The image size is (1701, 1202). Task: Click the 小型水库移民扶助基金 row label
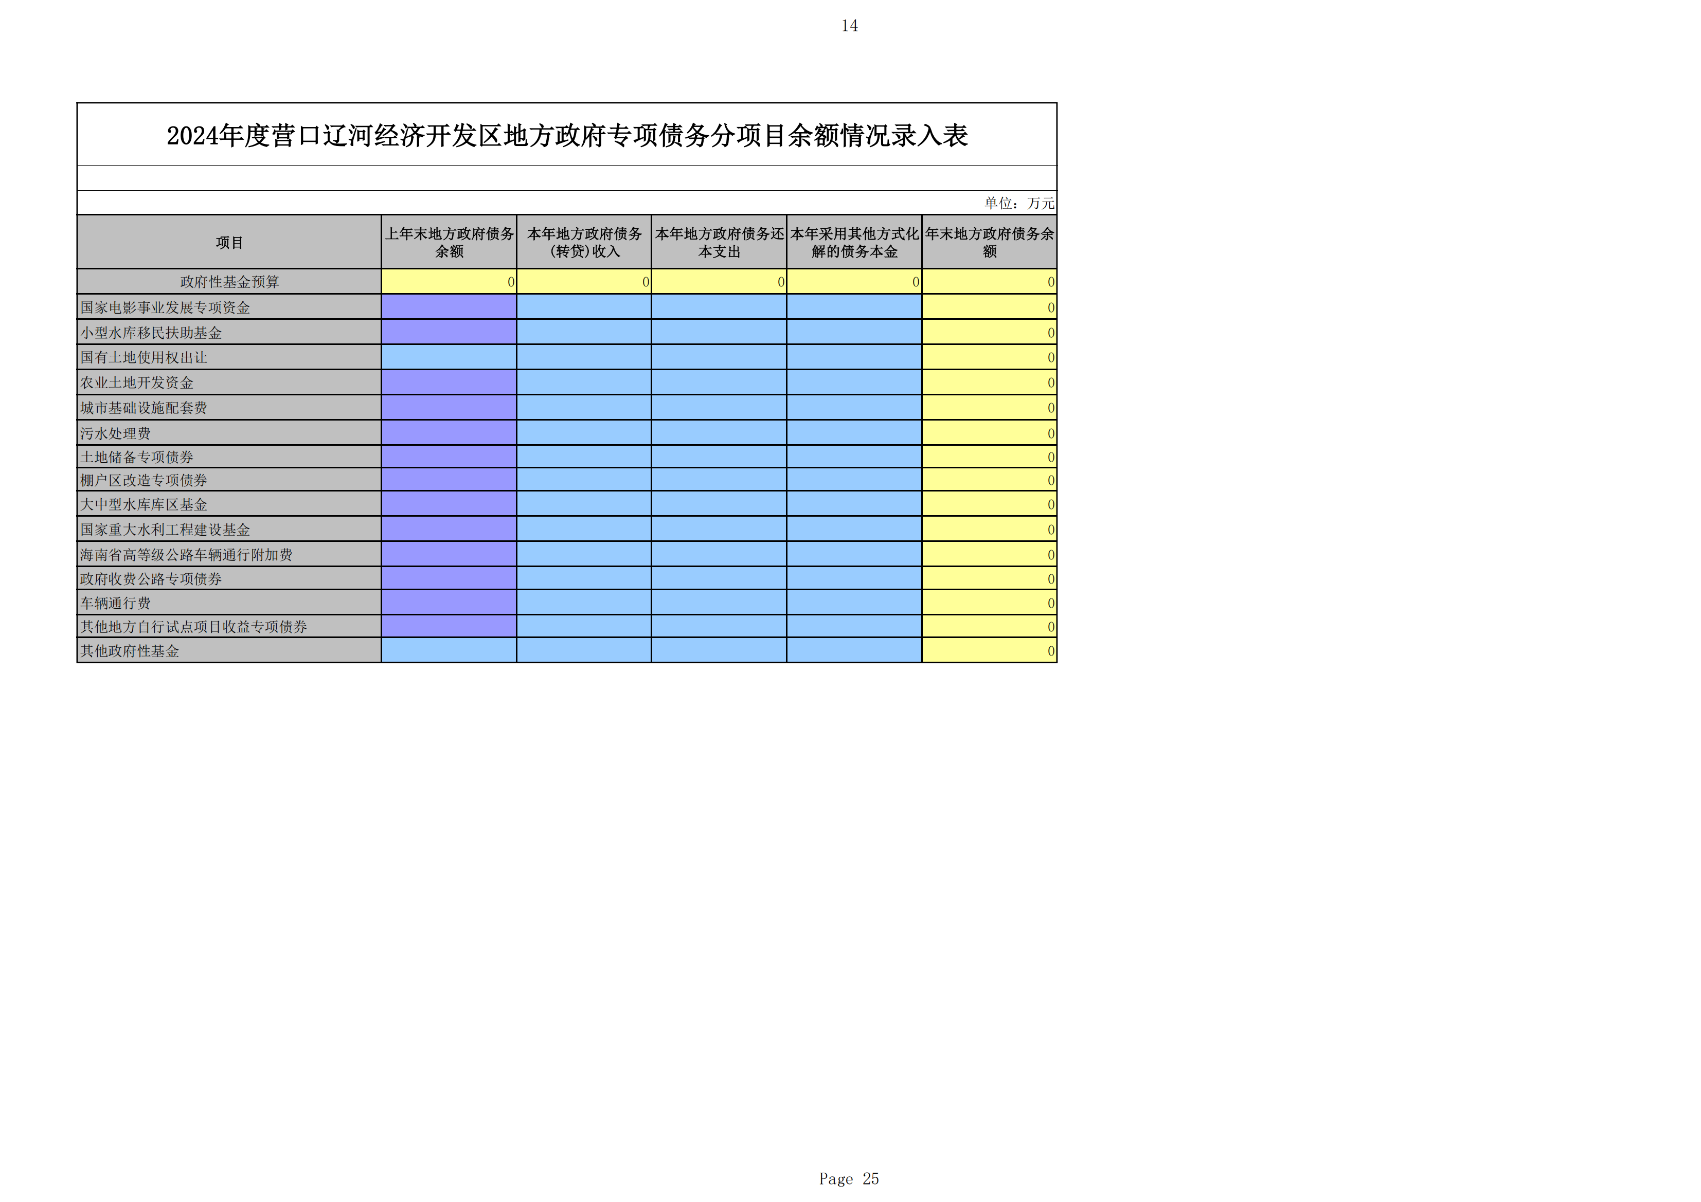[230, 333]
